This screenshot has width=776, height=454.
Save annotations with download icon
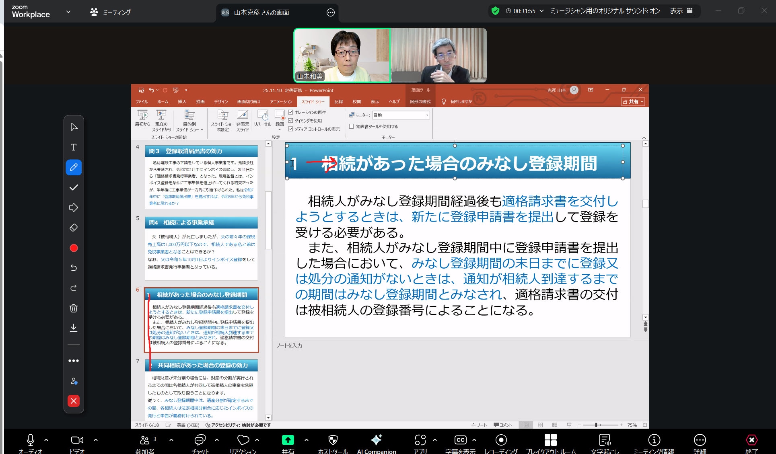74,328
